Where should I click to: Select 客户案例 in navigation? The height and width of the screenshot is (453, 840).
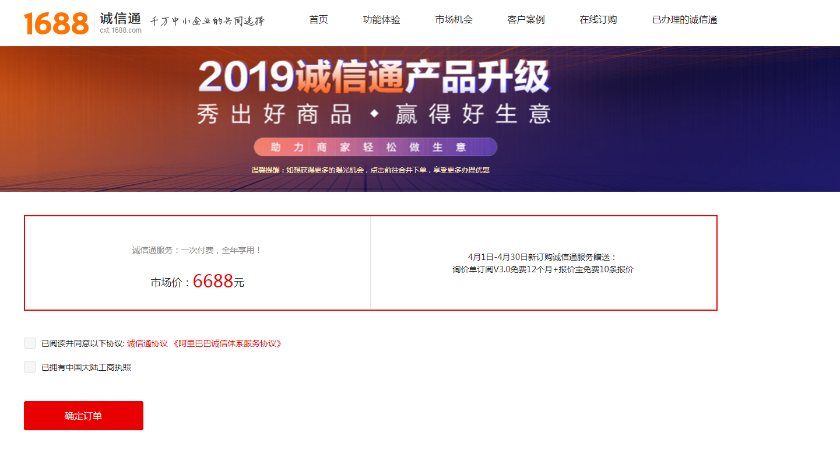coord(526,20)
